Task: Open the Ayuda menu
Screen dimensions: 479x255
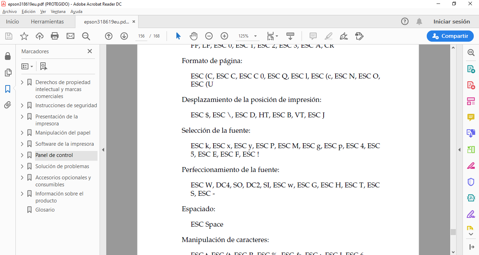Action: [x=76, y=12]
